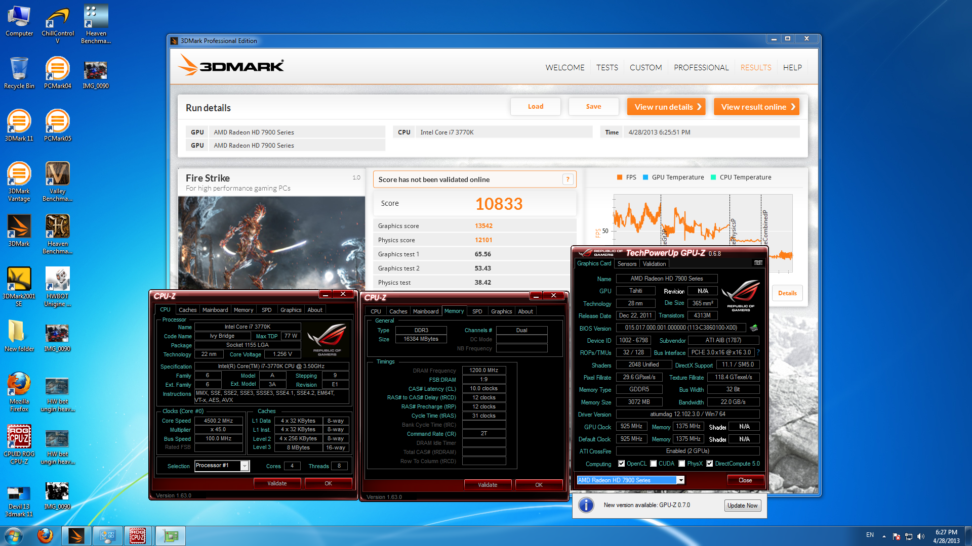Click the Bus Interface question mark in GPU-Z
Viewport: 972px width, 546px height.
[x=758, y=352]
